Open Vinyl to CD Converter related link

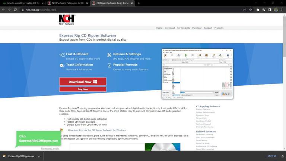click(205, 138)
